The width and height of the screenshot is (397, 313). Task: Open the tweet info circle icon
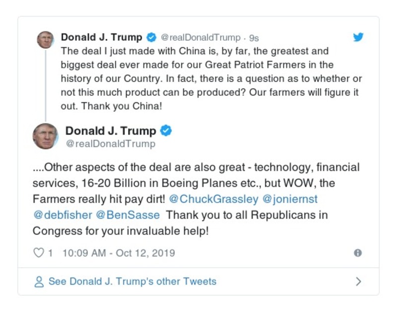[x=357, y=253]
